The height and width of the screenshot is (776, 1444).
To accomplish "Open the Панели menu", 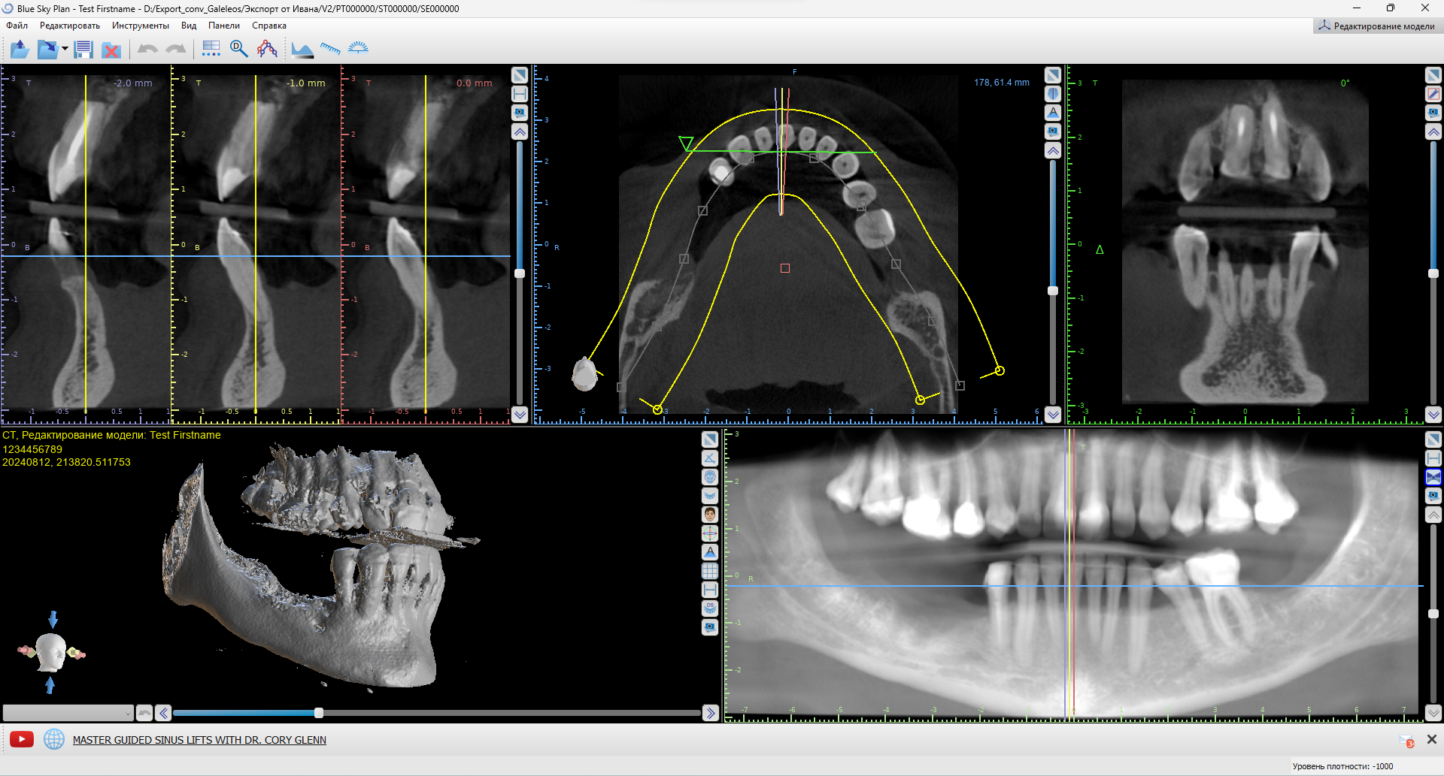I will pyautogui.click(x=224, y=26).
